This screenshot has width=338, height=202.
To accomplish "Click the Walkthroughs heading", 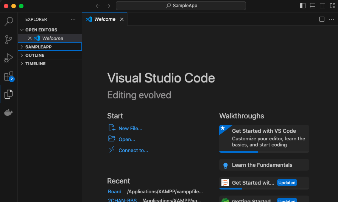I will click(x=241, y=116).
